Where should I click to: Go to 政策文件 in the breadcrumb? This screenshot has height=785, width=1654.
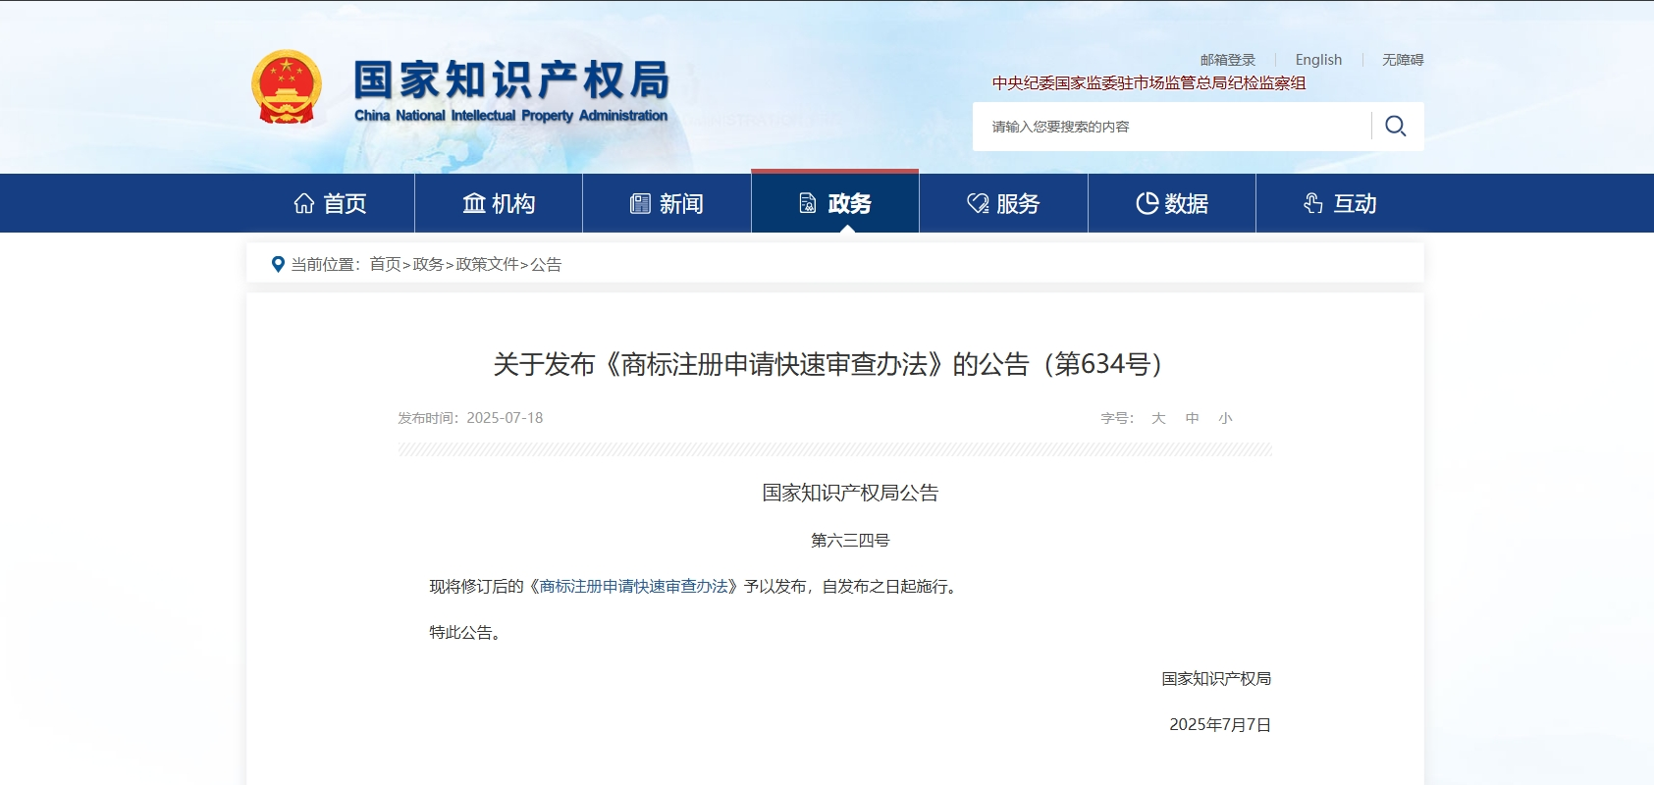tap(487, 264)
